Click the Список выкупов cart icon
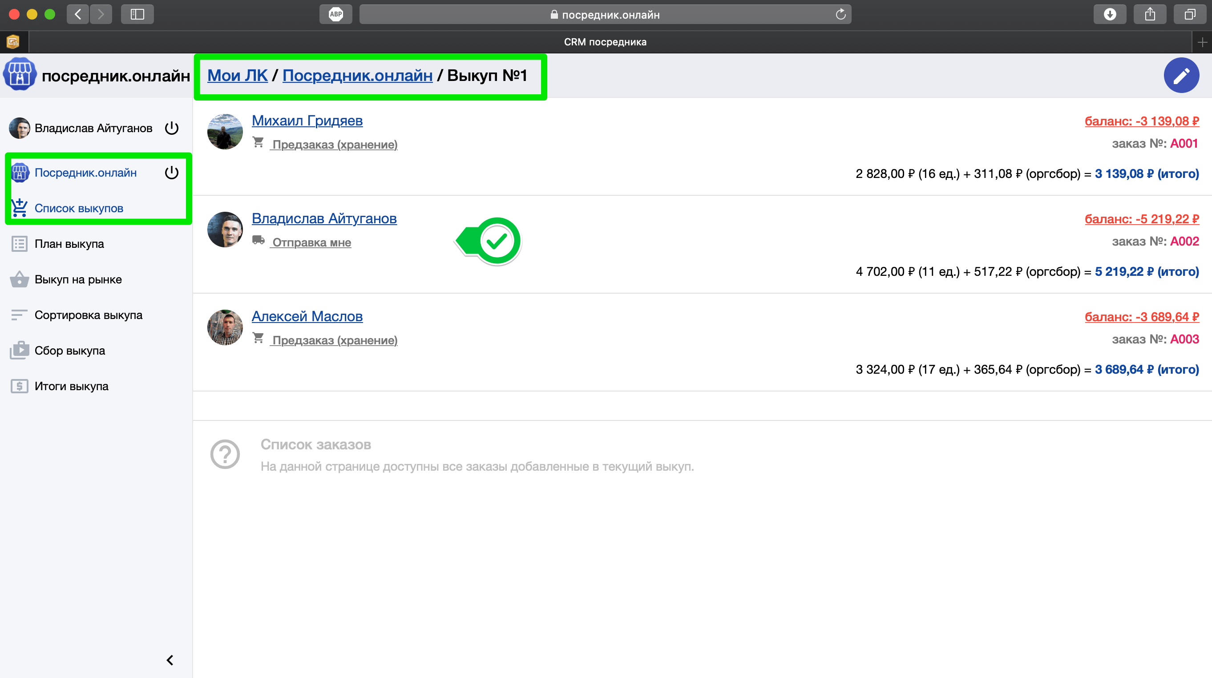1212x678 pixels. tap(19, 208)
